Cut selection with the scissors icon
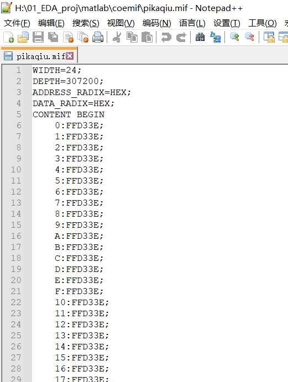 117,37
